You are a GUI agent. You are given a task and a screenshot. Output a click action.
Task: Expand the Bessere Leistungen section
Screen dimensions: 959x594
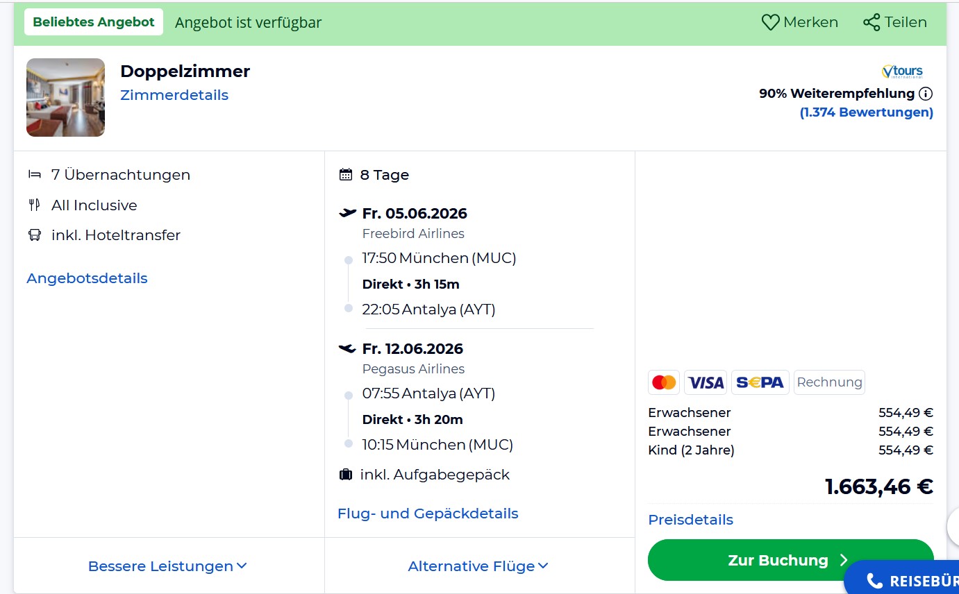(167, 566)
